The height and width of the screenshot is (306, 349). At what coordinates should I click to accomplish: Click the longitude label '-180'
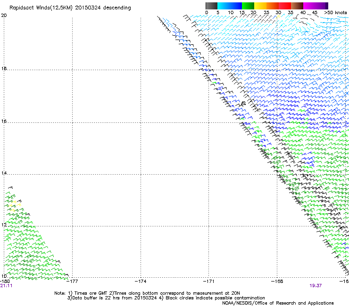[5, 282]
